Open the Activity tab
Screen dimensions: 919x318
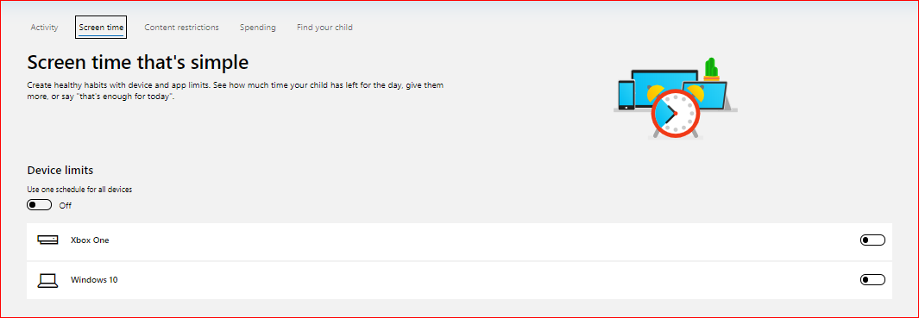pos(45,27)
